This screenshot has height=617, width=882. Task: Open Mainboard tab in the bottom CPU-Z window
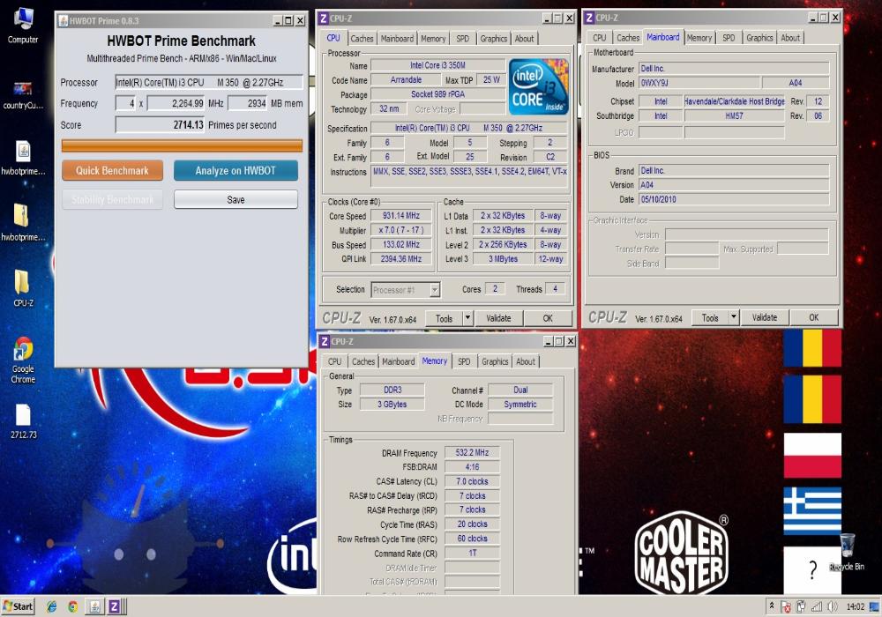[399, 362]
